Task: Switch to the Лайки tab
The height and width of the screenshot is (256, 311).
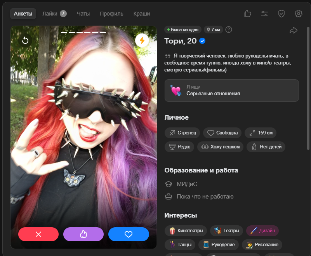Action: coord(54,14)
